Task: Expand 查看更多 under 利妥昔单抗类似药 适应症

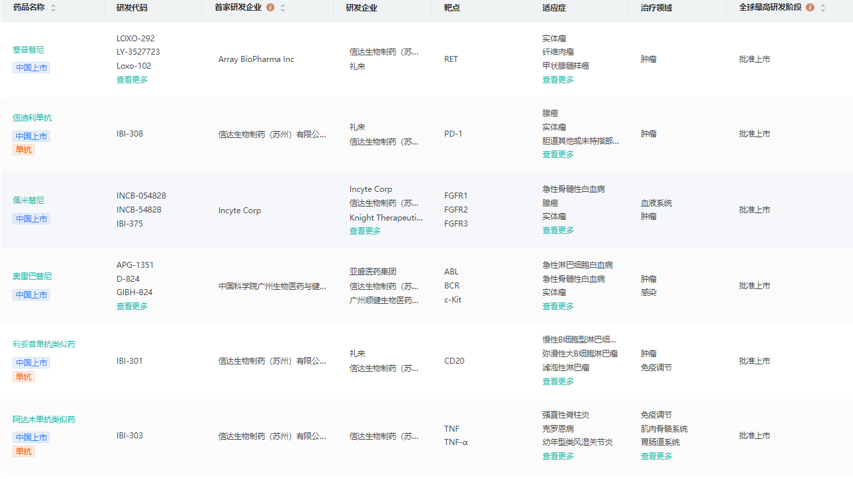Action: 558,382
